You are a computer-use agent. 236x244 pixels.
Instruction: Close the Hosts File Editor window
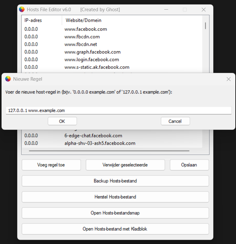203,10
